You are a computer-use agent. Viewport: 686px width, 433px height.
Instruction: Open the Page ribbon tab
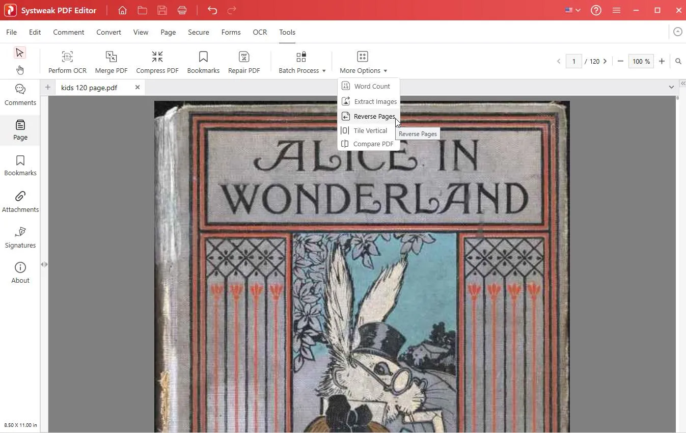coord(168,32)
